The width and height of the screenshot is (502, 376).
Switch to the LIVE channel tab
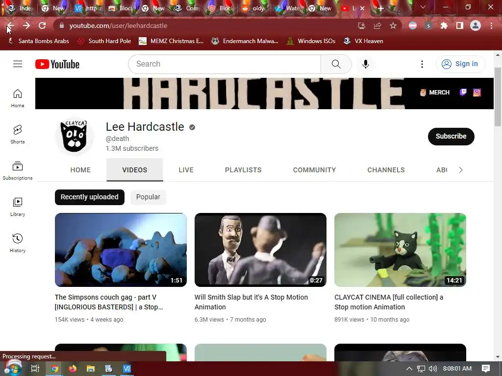186,170
